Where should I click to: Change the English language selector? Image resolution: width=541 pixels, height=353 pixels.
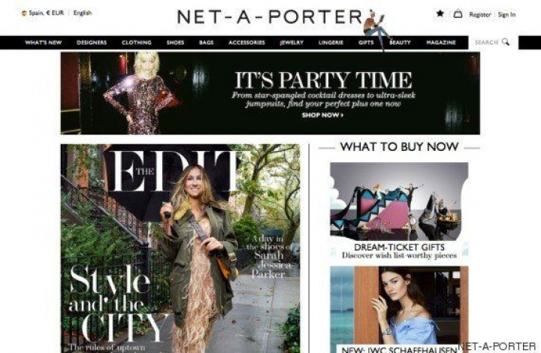click(83, 13)
